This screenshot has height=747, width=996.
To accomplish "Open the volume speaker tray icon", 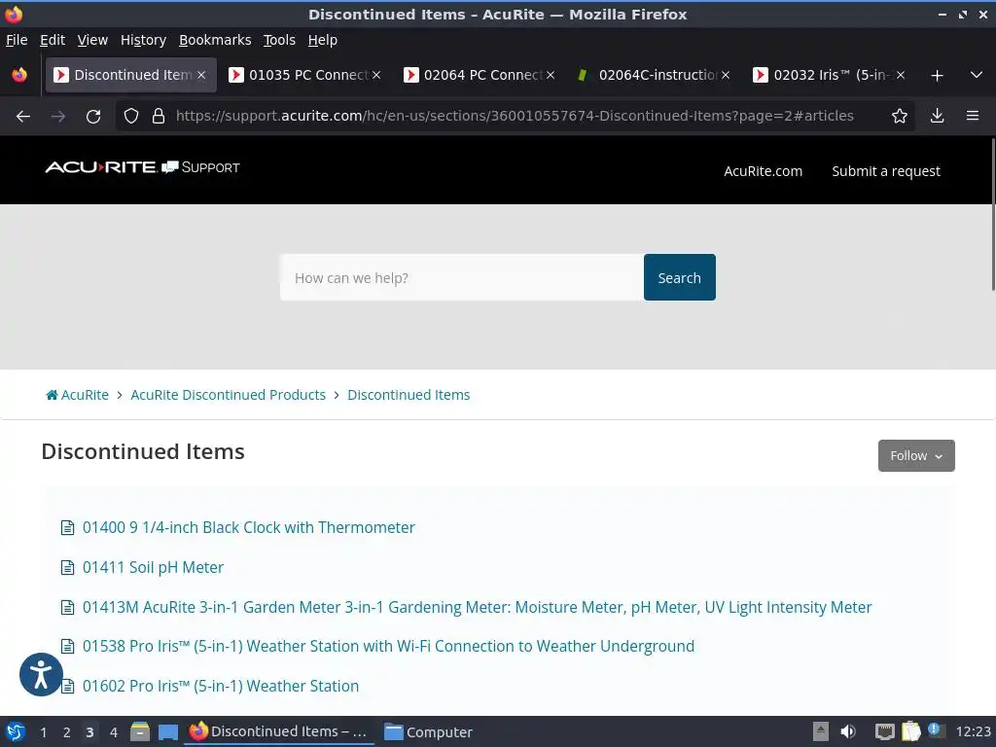I will (848, 731).
